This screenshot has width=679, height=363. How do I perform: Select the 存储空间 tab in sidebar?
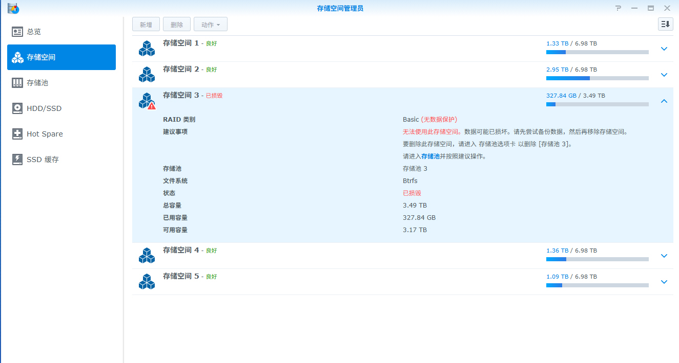point(61,57)
